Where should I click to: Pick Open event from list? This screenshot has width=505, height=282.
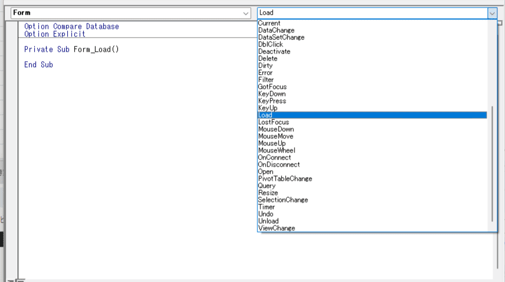pyautogui.click(x=372, y=172)
